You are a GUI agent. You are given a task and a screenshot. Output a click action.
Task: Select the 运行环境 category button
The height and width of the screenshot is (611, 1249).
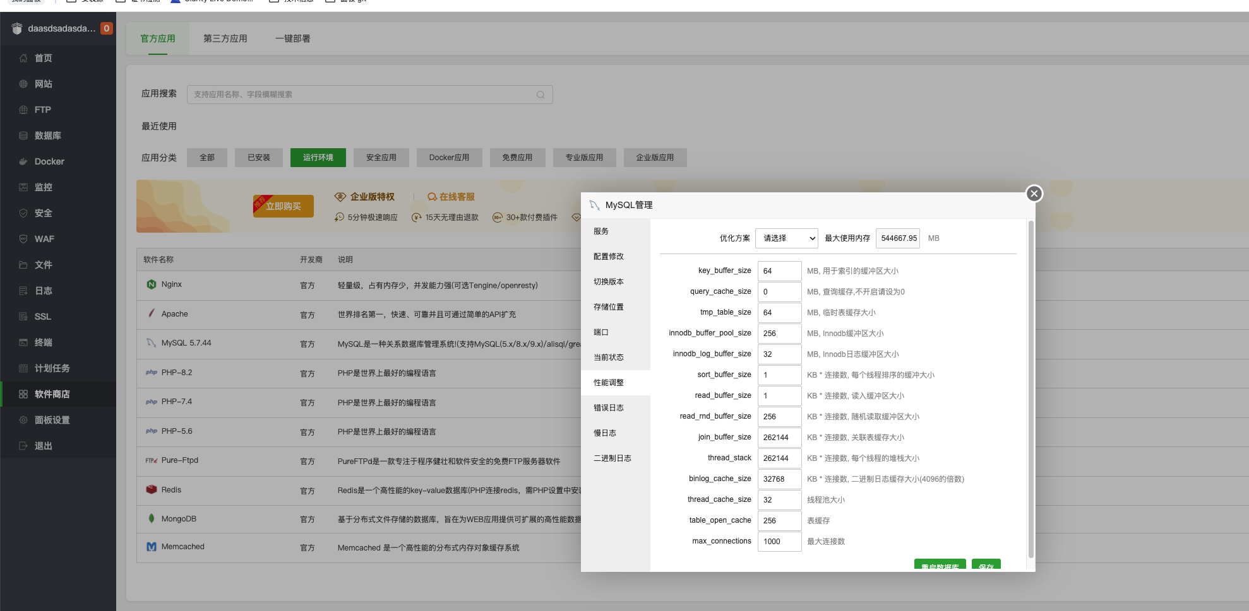[318, 158]
